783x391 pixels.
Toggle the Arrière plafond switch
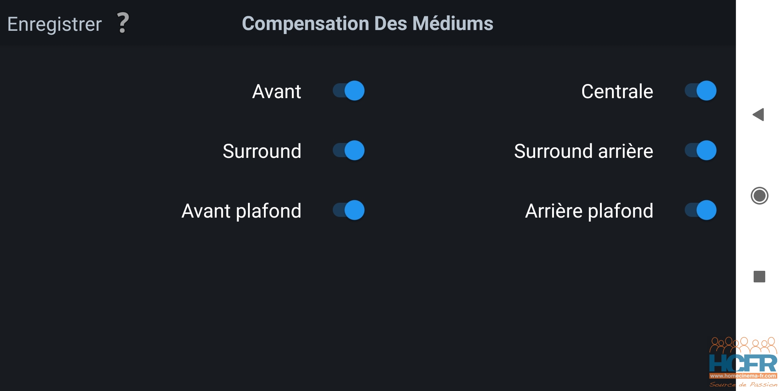tap(700, 210)
